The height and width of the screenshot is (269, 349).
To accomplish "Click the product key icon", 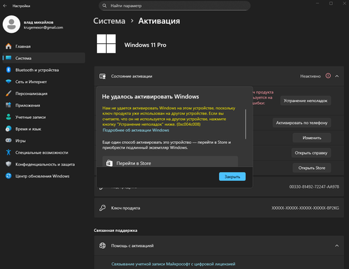I will click(x=103, y=208).
